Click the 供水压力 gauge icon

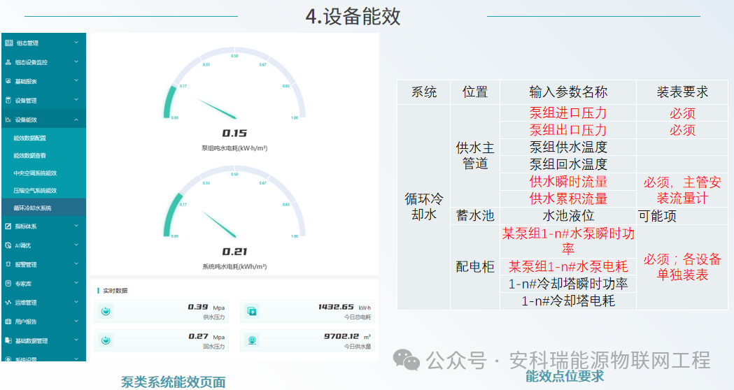[106, 311]
